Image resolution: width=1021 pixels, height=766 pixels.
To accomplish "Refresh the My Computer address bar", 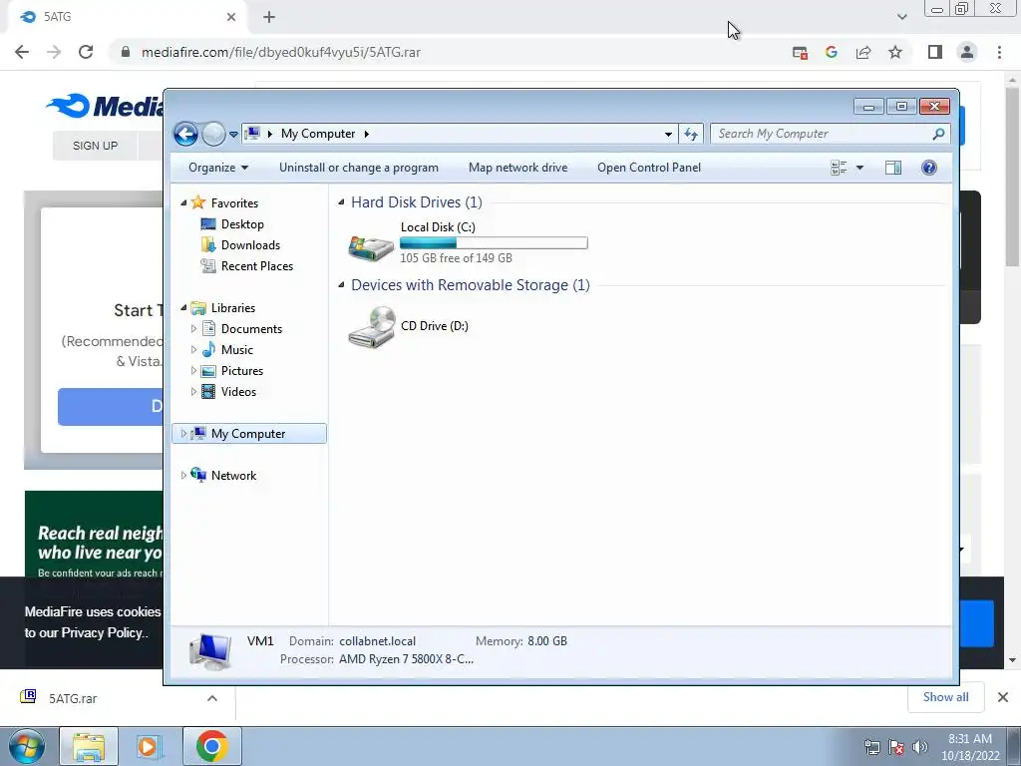I will (x=691, y=135).
